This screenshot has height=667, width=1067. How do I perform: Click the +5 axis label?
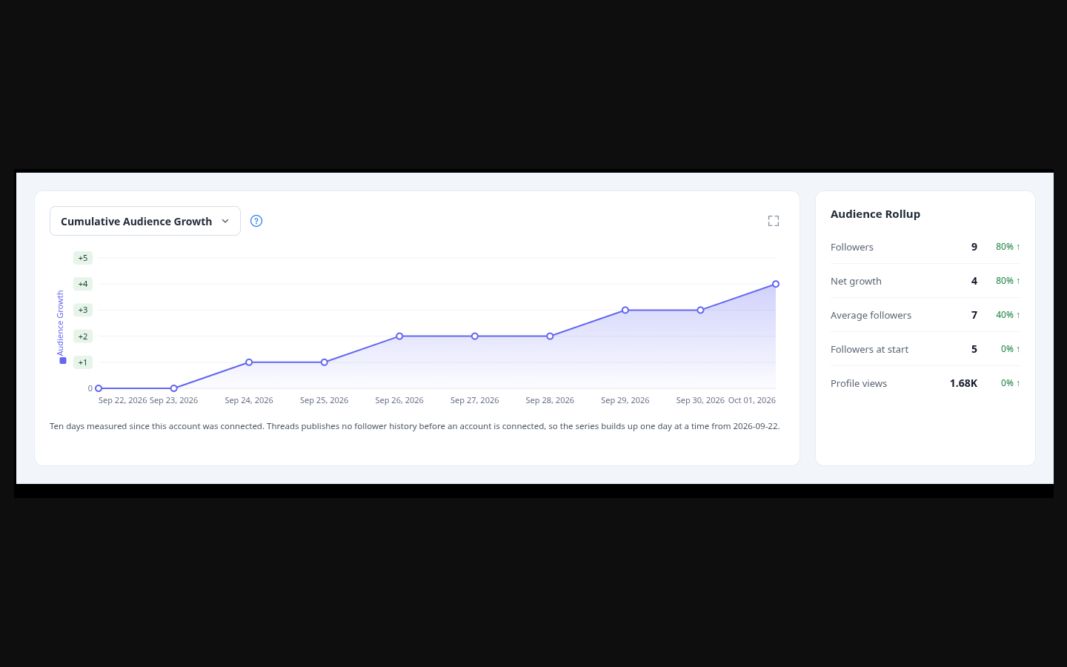pyautogui.click(x=83, y=258)
